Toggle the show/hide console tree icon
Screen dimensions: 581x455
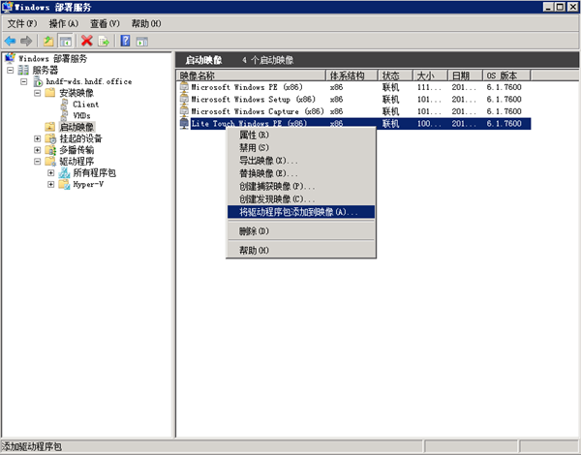[66, 41]
